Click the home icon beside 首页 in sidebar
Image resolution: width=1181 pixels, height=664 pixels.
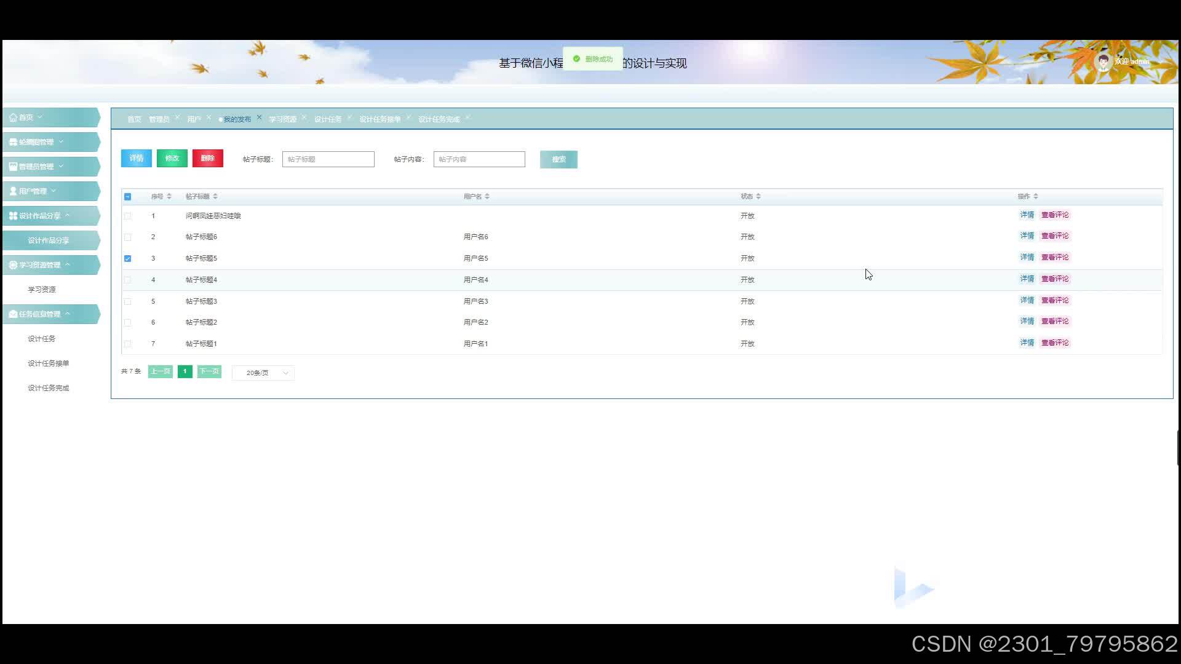[13, 117]
